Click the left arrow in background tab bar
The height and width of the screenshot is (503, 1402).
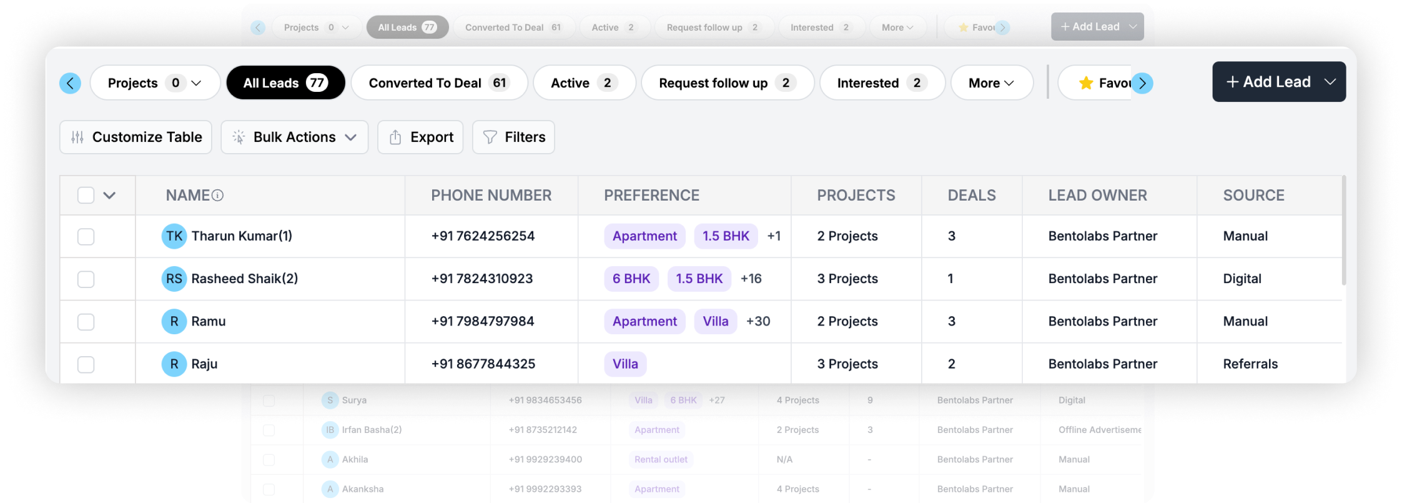click(258, 27)
